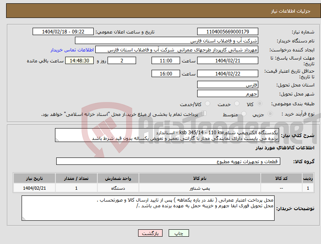Select the جزیی purchase type radio

click(x=270, y=114)
